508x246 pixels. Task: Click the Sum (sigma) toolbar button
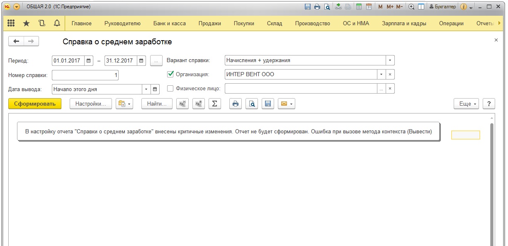[214, 104]
